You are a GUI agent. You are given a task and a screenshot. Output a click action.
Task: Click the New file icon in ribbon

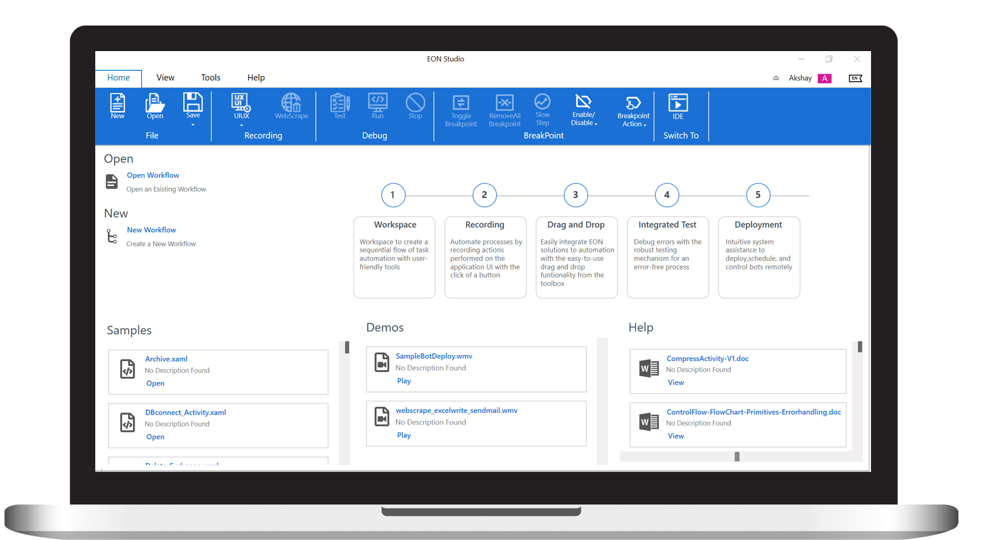tap(117, 106)
